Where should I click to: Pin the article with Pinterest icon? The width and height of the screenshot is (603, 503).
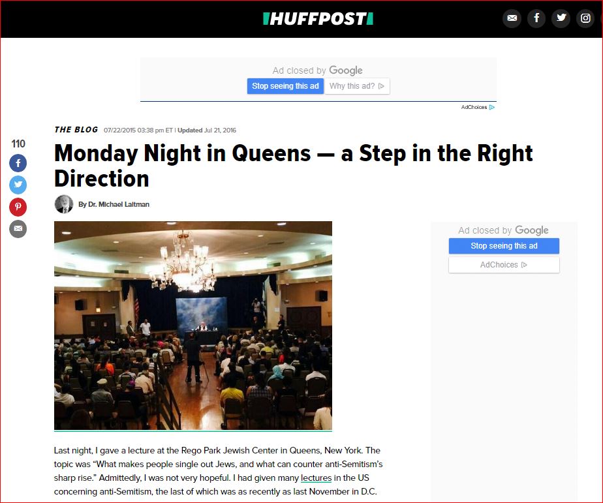click(x=18, y=207)
